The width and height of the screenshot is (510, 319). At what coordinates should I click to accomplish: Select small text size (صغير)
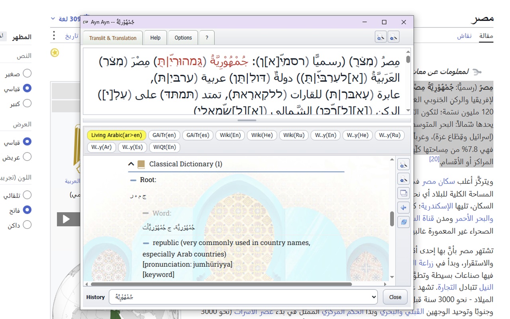(x=27, y=73)
